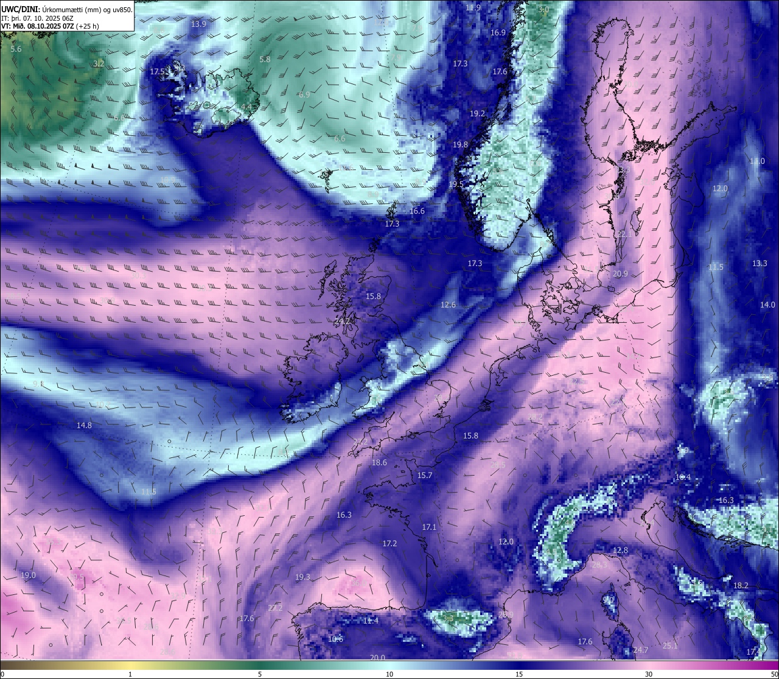Click the 6.6 value label
The width and height of the screenshot is (779, 679).
(340, 139)
